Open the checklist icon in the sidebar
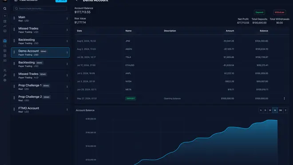 pyautogui.click(x=5, y=46)
